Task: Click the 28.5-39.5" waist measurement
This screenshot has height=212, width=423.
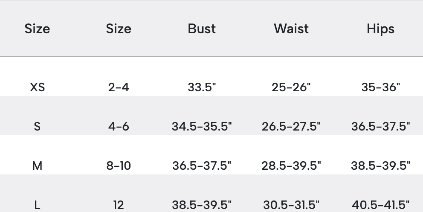Action: (x=291, y=166)
